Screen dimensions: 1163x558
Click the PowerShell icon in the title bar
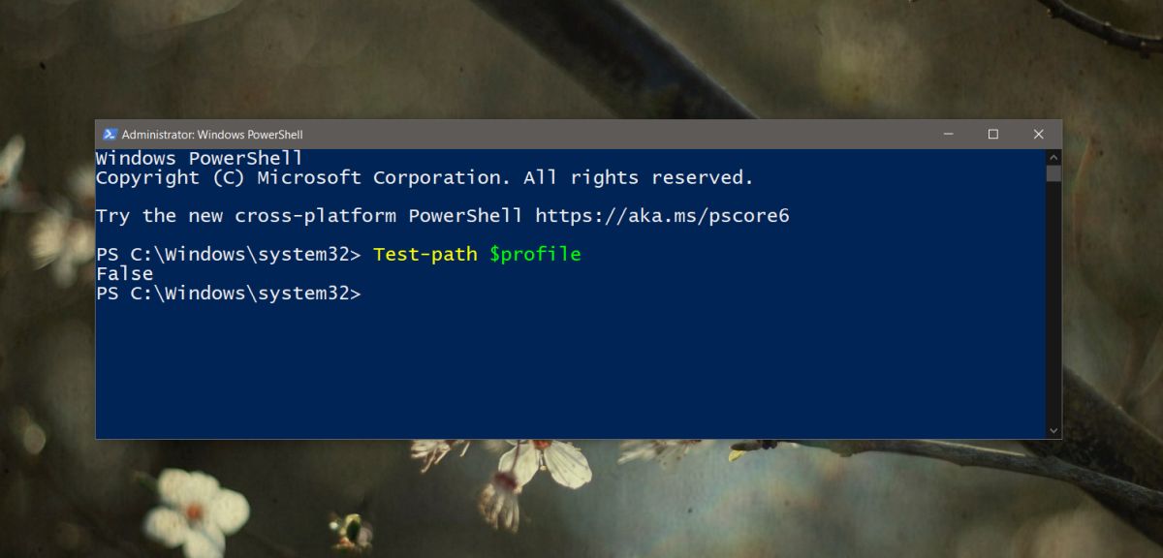(x=110, y=135)
